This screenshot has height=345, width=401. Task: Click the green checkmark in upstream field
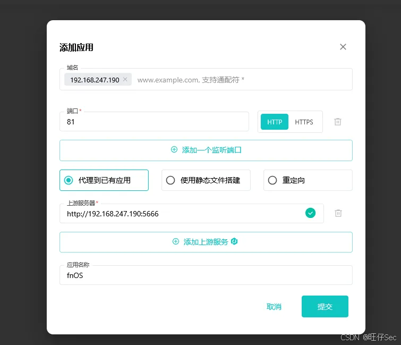pyautogui.click(x=310, y=213)
